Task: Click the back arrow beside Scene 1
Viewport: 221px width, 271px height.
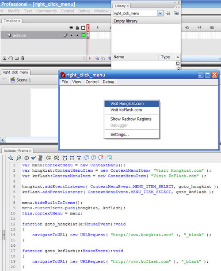Action: 4,79
